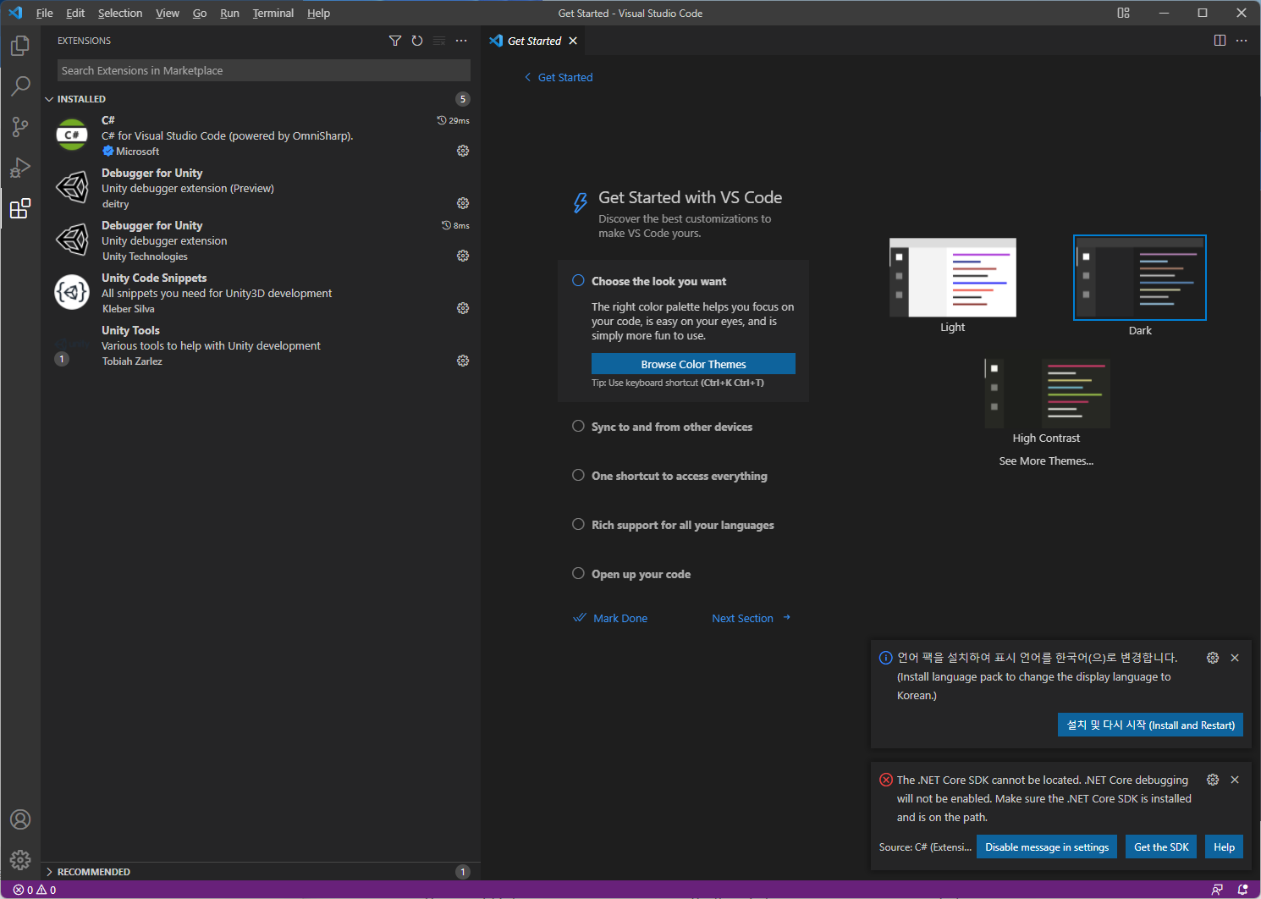
Task: Open the Edit menu
Action: pyautogui.click(x=75, y=13)
